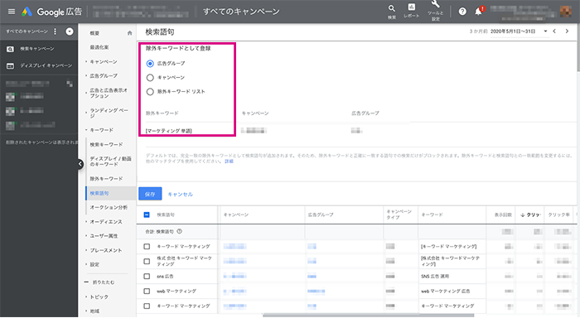Viewport: 580px width, 318px height.
Task: Expand the オーディエンス menu section
Action: tap(106, 221)
